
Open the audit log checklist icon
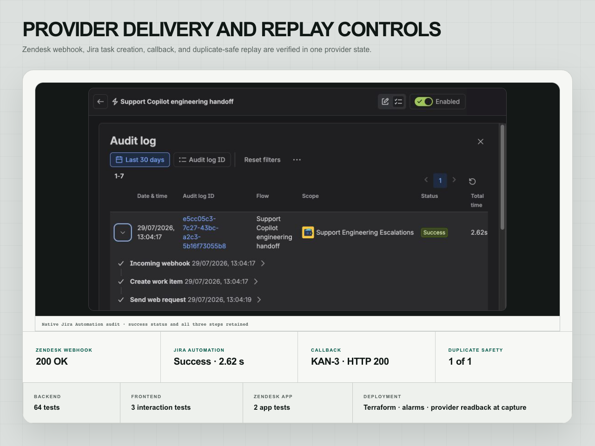398,101
